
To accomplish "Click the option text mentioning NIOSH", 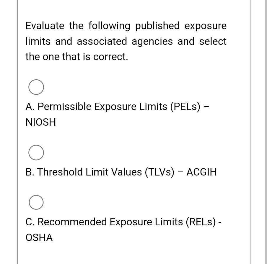I will click(40, 122).
